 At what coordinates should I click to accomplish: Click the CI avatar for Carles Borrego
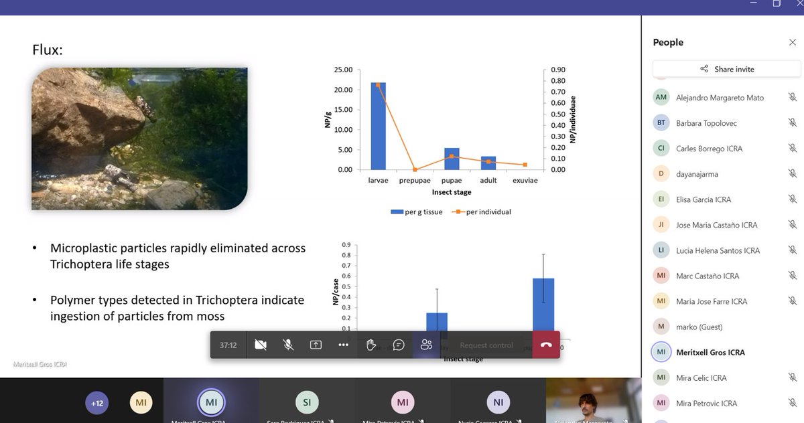point(661,148)
